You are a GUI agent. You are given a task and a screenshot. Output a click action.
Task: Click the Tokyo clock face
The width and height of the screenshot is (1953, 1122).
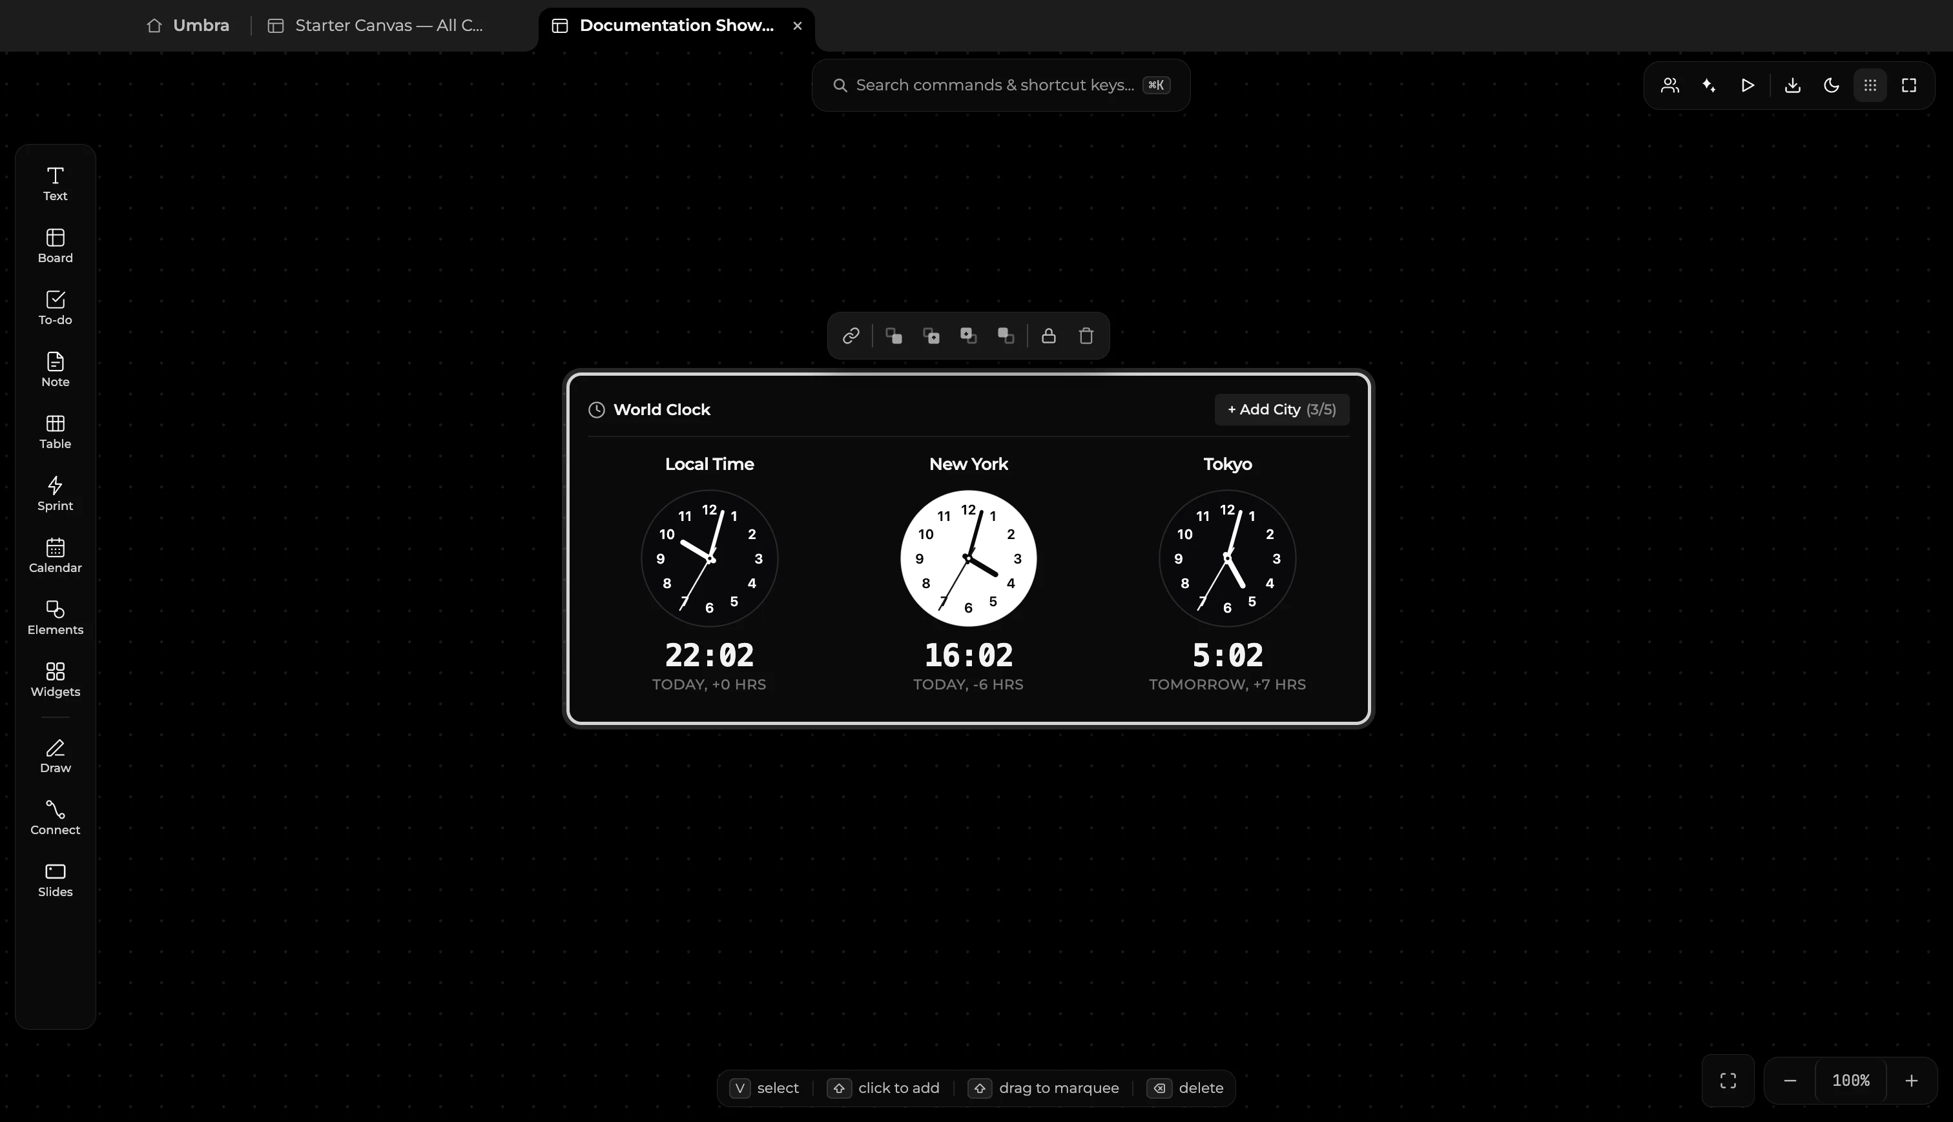[x=1227, y=558]
